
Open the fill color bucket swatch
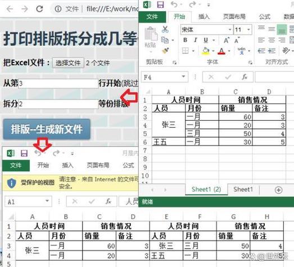tap(206, 51)
